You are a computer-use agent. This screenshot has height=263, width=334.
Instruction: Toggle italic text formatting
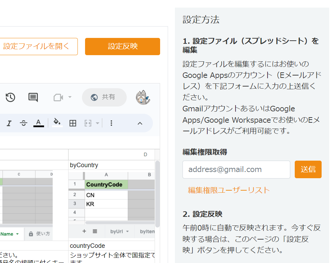pyautogui.click(x=9, y=123)
